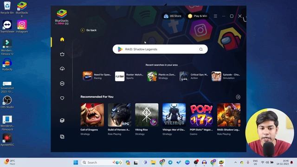Open the OG Store
The width and height of the screenshot is (297, 167).
point(173,16)
